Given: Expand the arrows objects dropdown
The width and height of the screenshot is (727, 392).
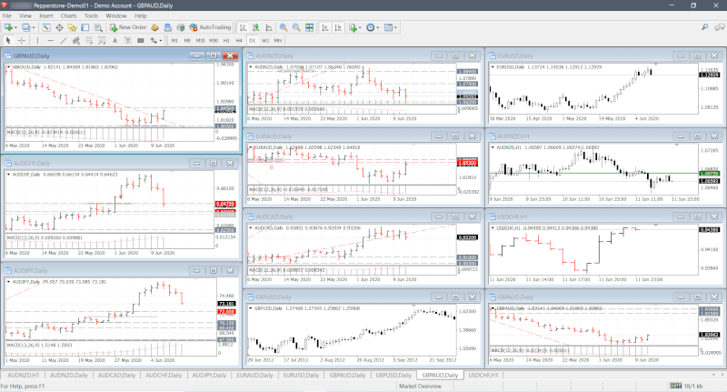Looking at the screenshot, I should coord(157,40).
